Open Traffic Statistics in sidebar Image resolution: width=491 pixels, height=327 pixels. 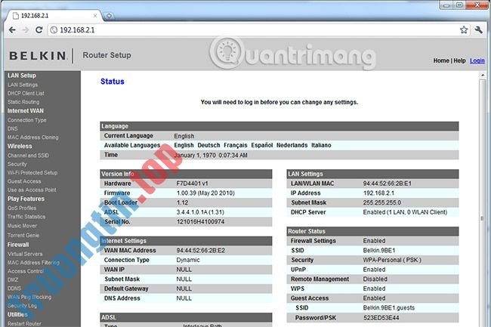[x=27, y=216]
